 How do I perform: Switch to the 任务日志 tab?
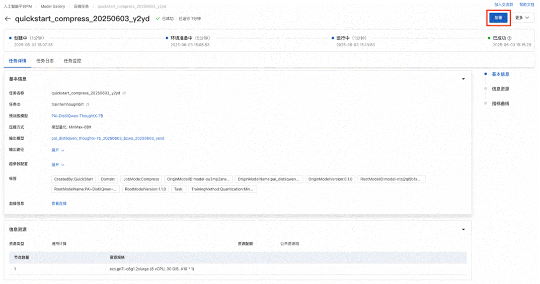45,61
